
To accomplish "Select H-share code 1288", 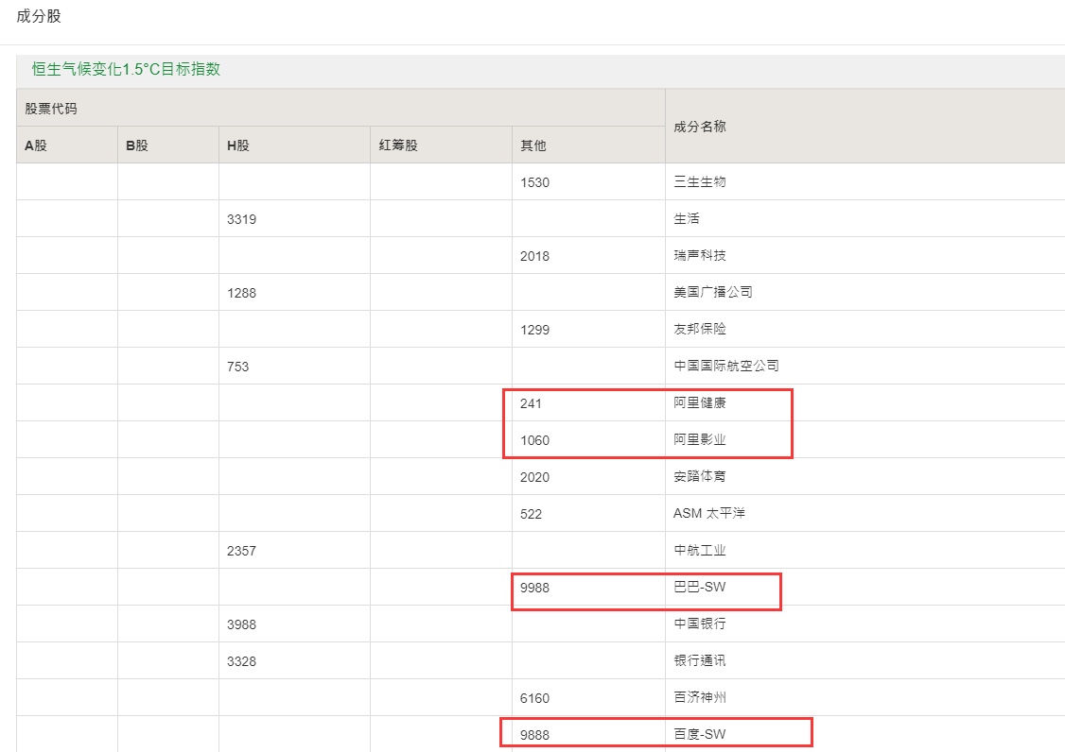I will click(x=242, y=293).
